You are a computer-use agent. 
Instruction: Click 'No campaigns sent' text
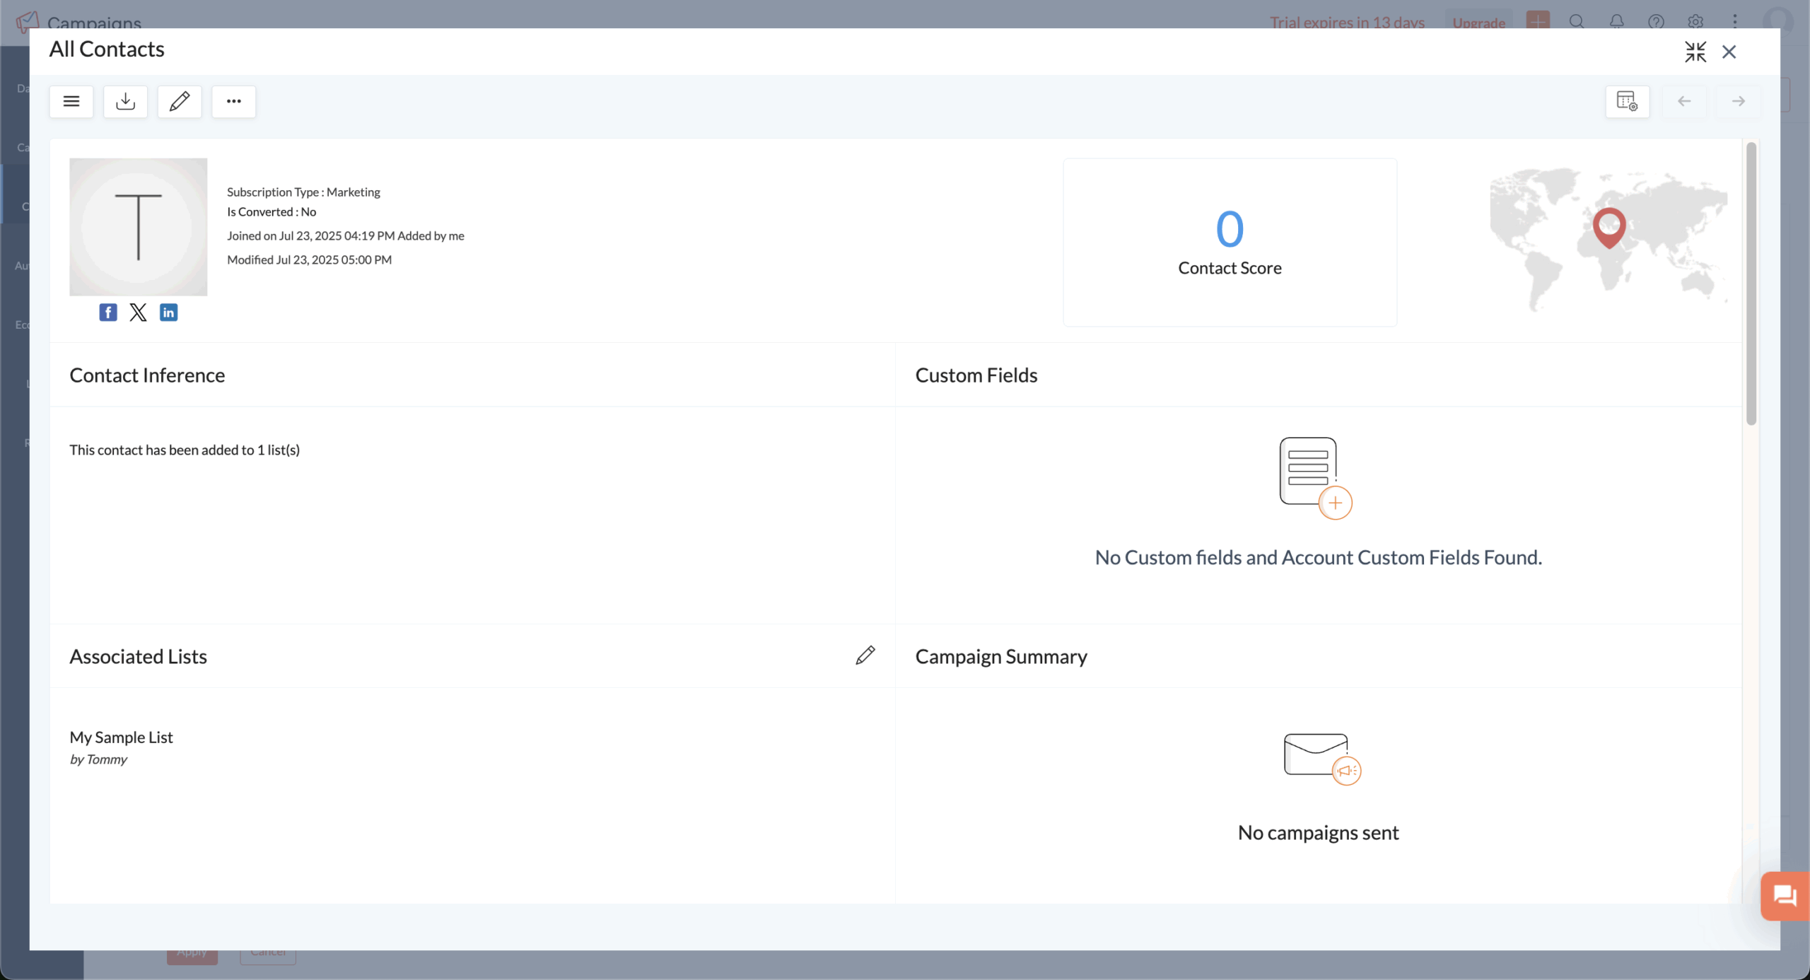pos(1318,832)
